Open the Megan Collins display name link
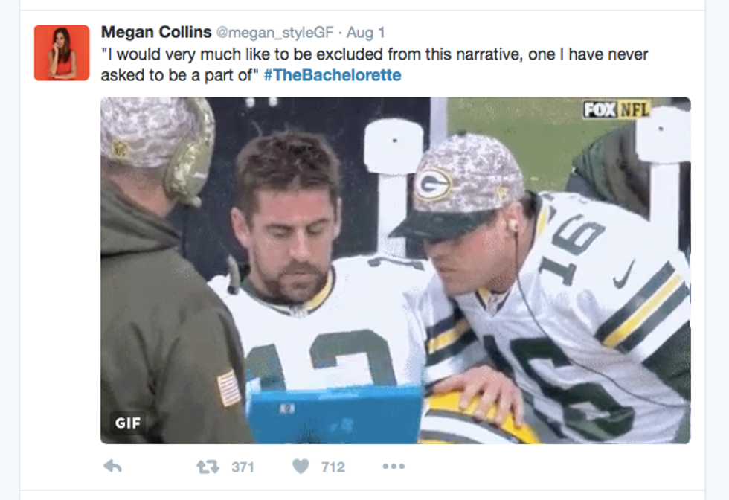 coord(156,32)
